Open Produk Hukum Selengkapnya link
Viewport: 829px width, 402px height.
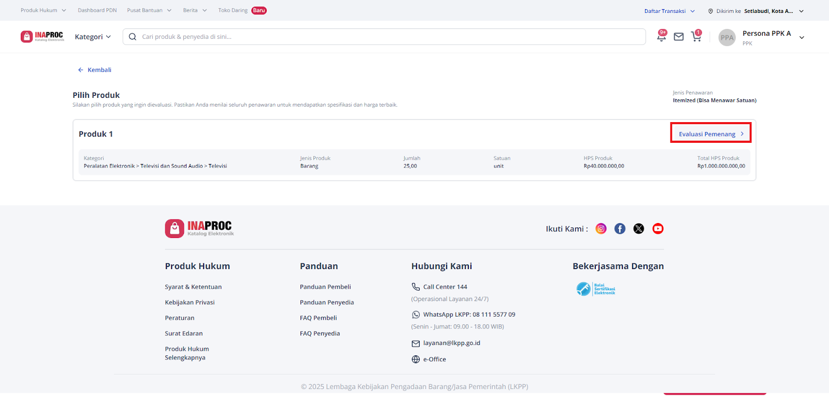pos(187,353)
